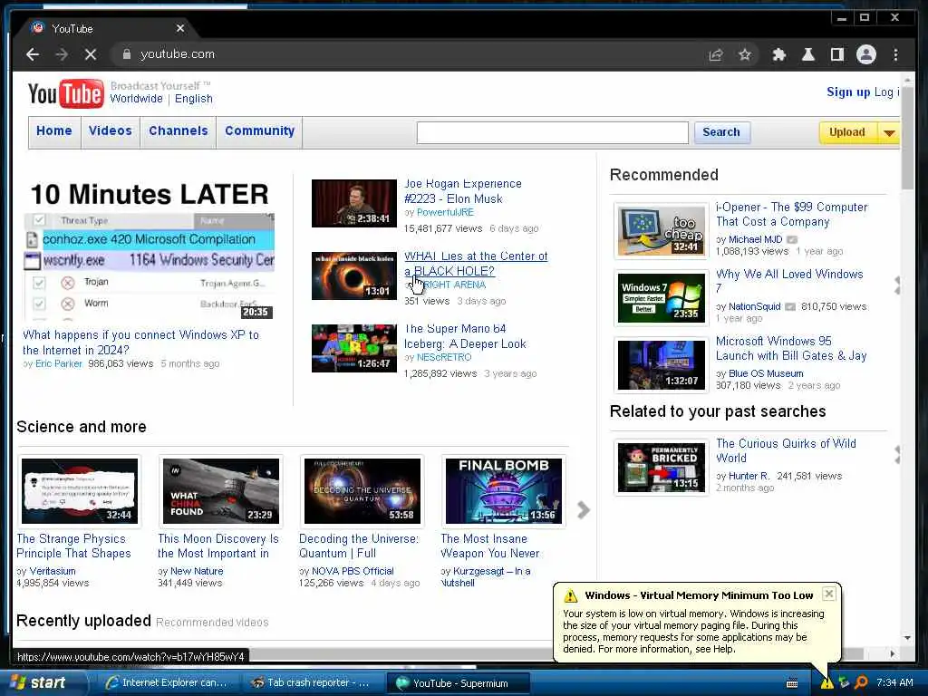The height and width of the screenshot is (696, 928).
Task: Open 'Why We All Loved Windows 7' link
Action: (789, 281)
